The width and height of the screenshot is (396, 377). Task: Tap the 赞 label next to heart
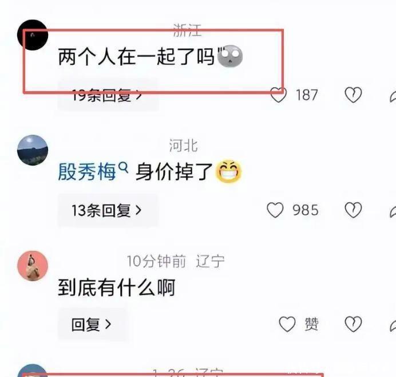[312, 324]
